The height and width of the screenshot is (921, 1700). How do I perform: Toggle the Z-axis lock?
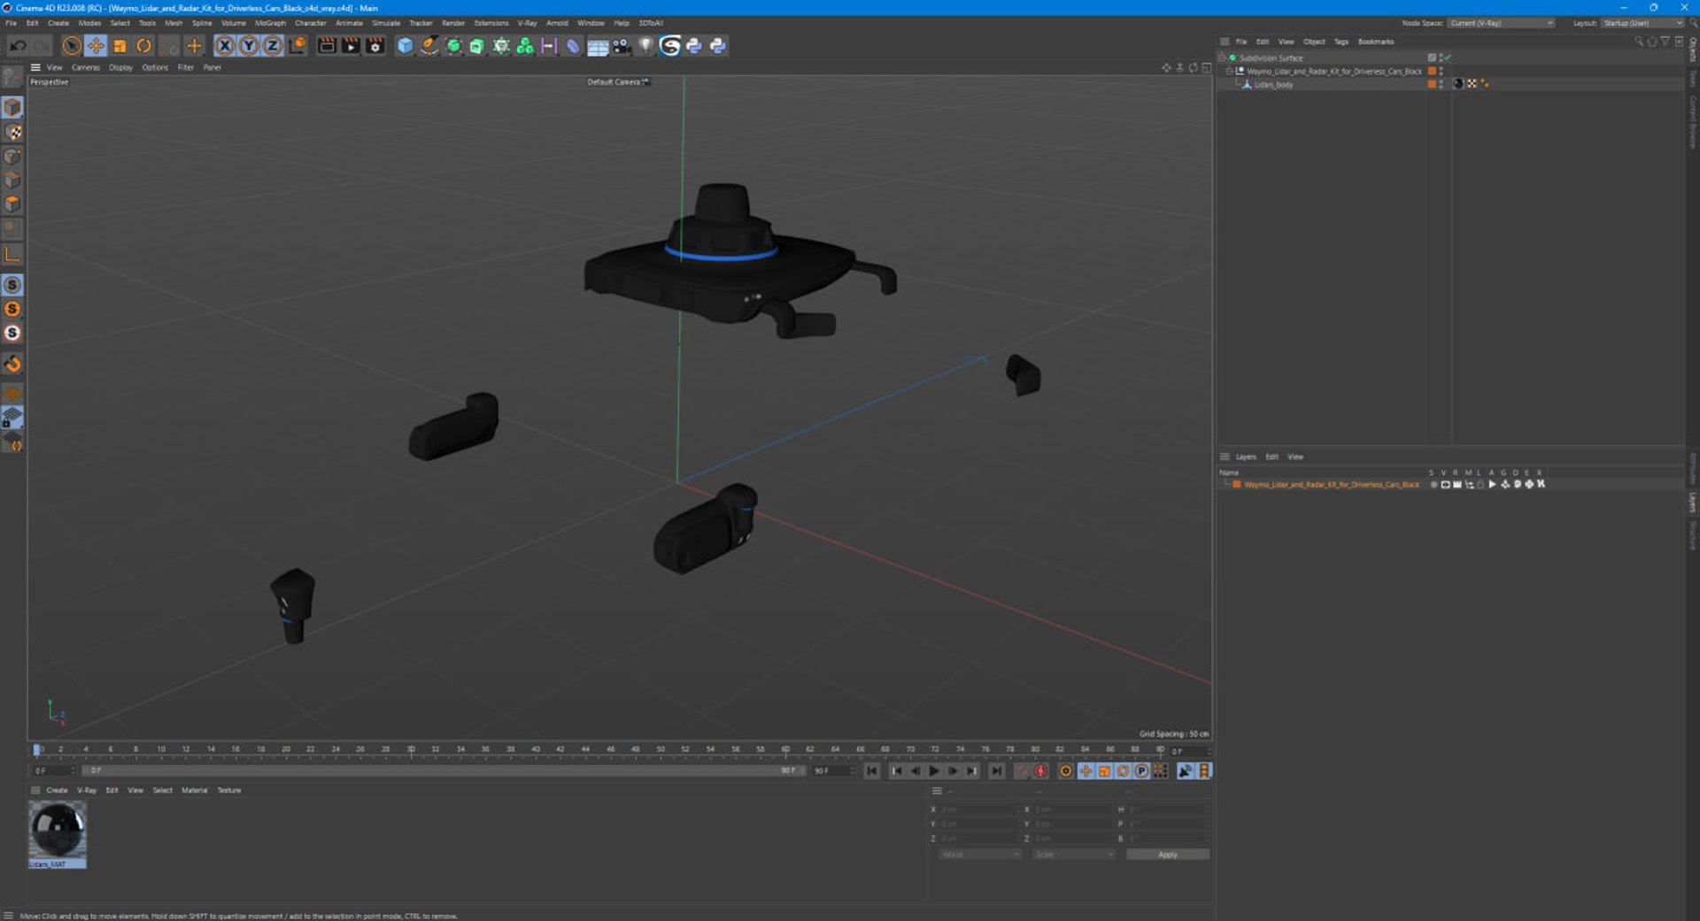click(x=273, y=46)
